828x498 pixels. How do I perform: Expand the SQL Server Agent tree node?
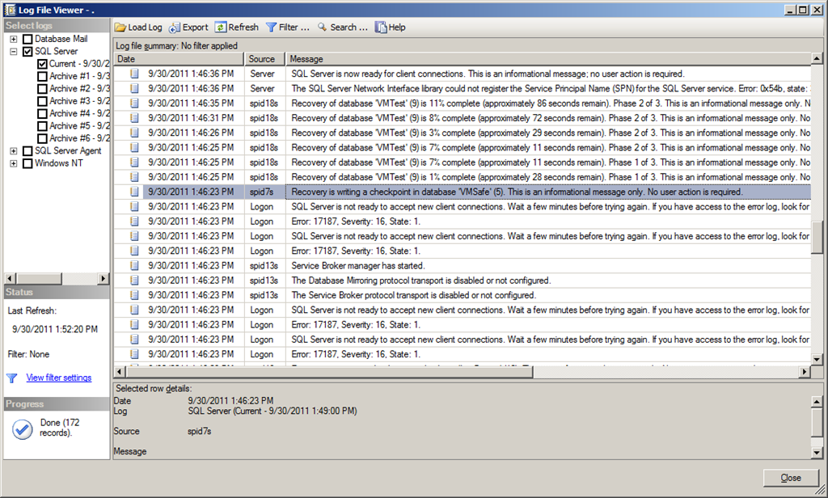13,151
